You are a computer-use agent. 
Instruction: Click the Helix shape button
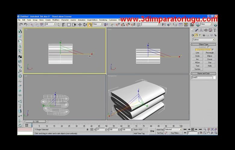point(210,66)
